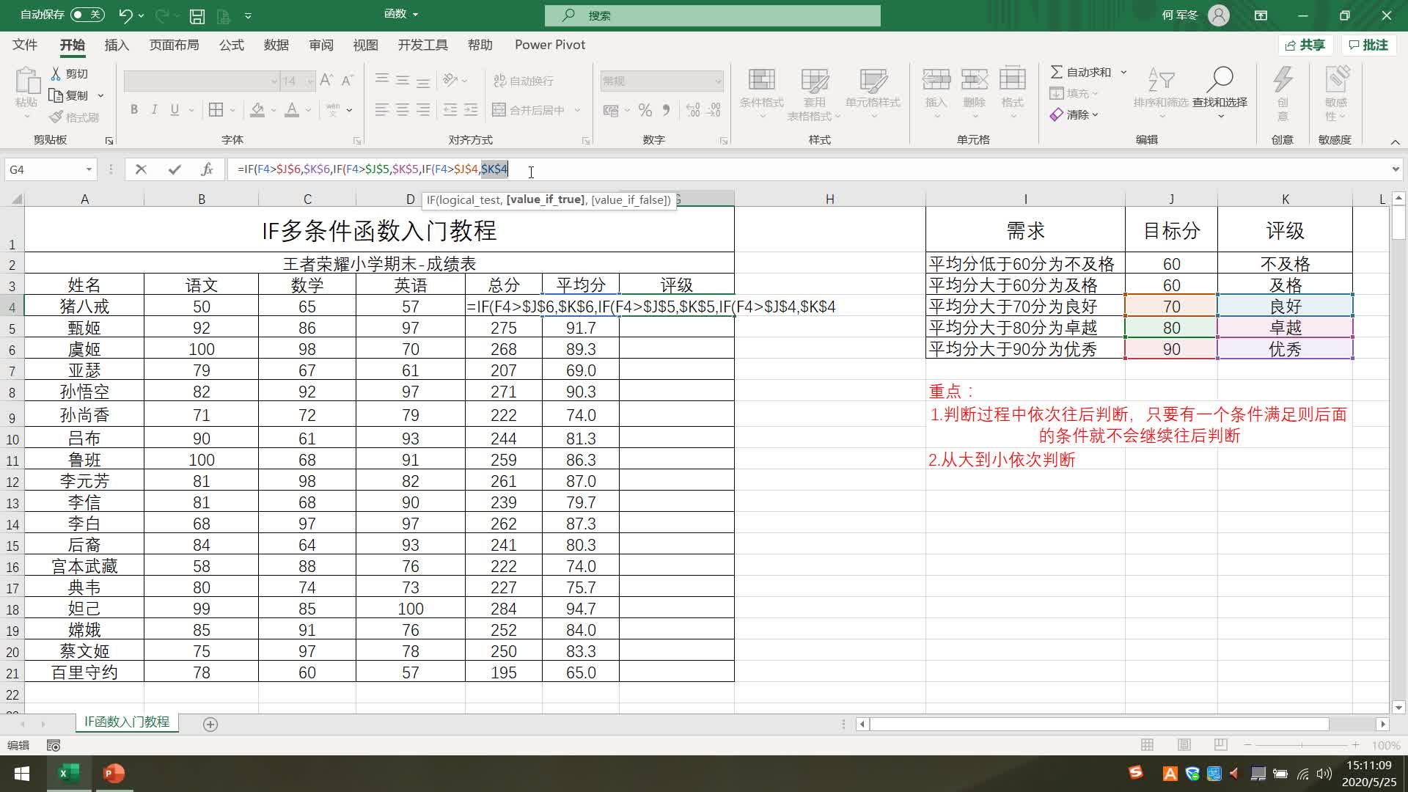Click the Share button
Image resolution: width=1408 pixels, height=792 pixels.
[1306, 45]
